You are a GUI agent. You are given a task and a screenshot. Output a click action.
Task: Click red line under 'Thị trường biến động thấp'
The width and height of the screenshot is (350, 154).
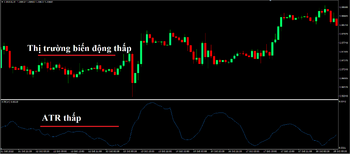click(x=76, y=55)
